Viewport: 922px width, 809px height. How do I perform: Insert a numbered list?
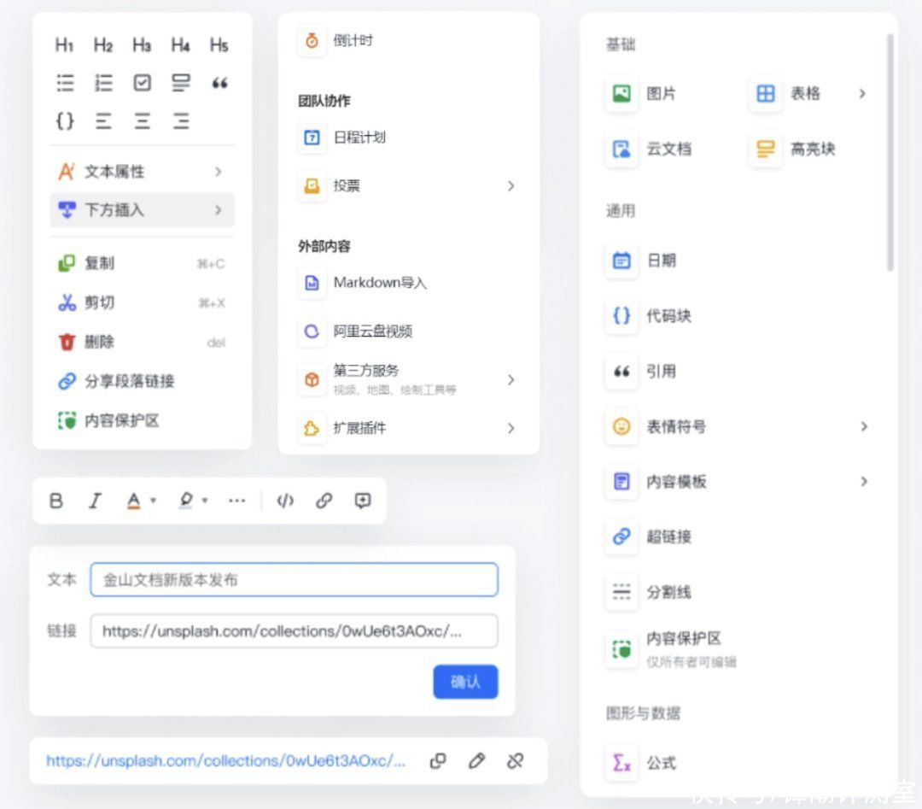tap(103, 83)
